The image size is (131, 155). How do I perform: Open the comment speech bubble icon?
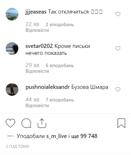[x=26, y=123]
